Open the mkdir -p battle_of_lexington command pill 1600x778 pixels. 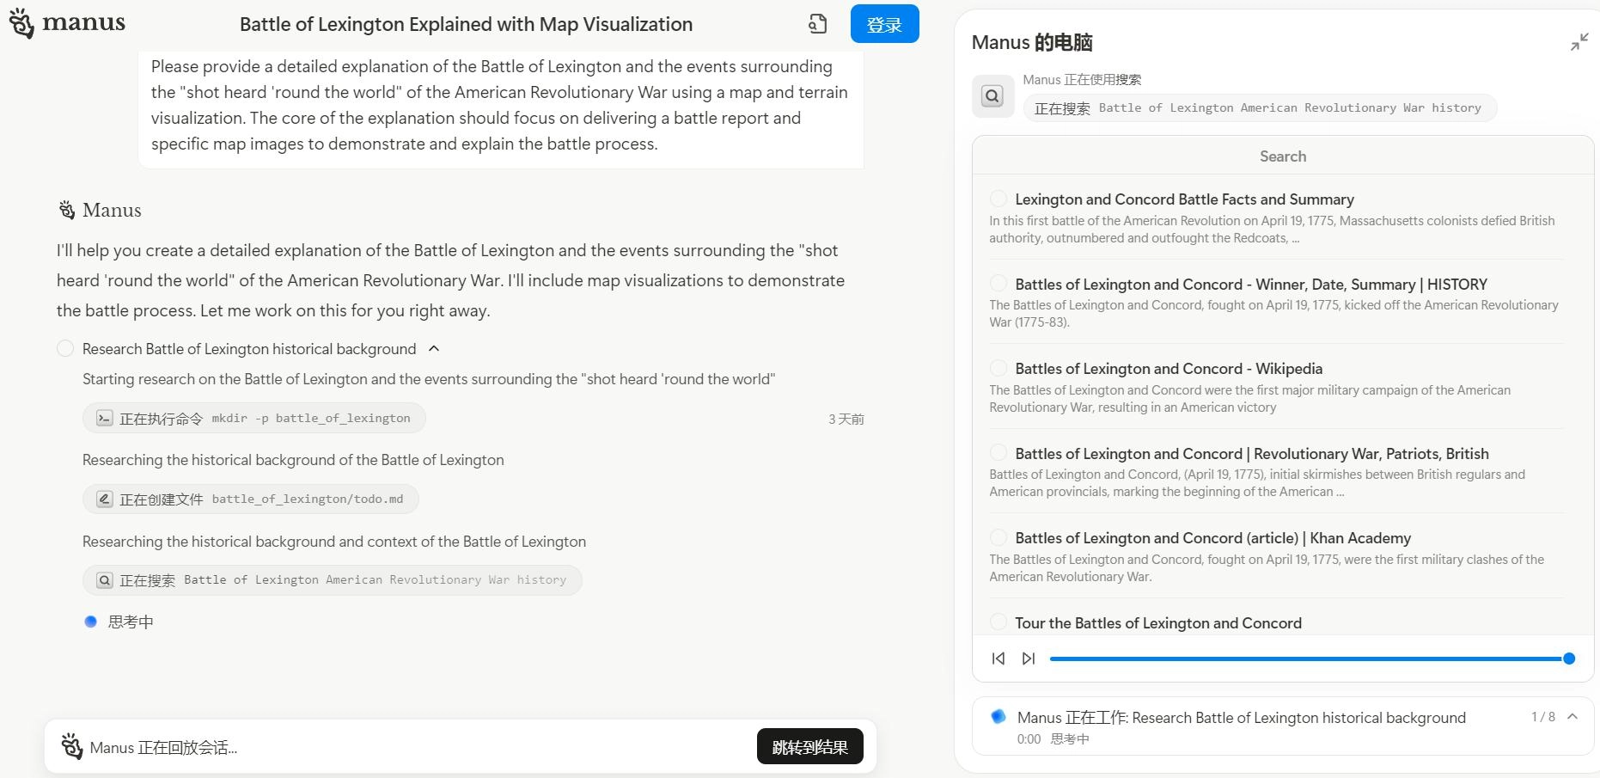click(254, 419)
